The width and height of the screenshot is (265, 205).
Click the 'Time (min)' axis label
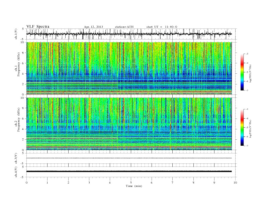[x=134, y=186]
